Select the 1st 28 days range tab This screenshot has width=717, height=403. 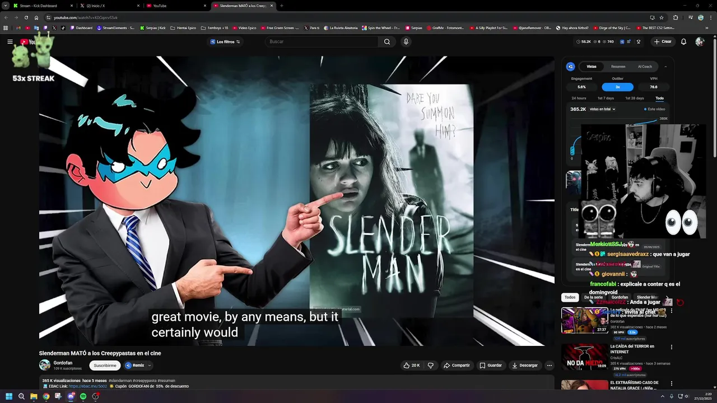click(x=634, y=99)
